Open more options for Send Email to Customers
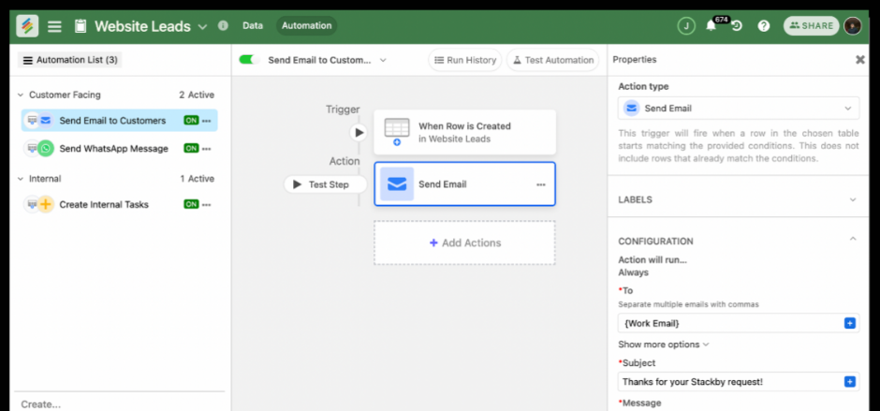880x411 pixels. [x=207, y=121]
